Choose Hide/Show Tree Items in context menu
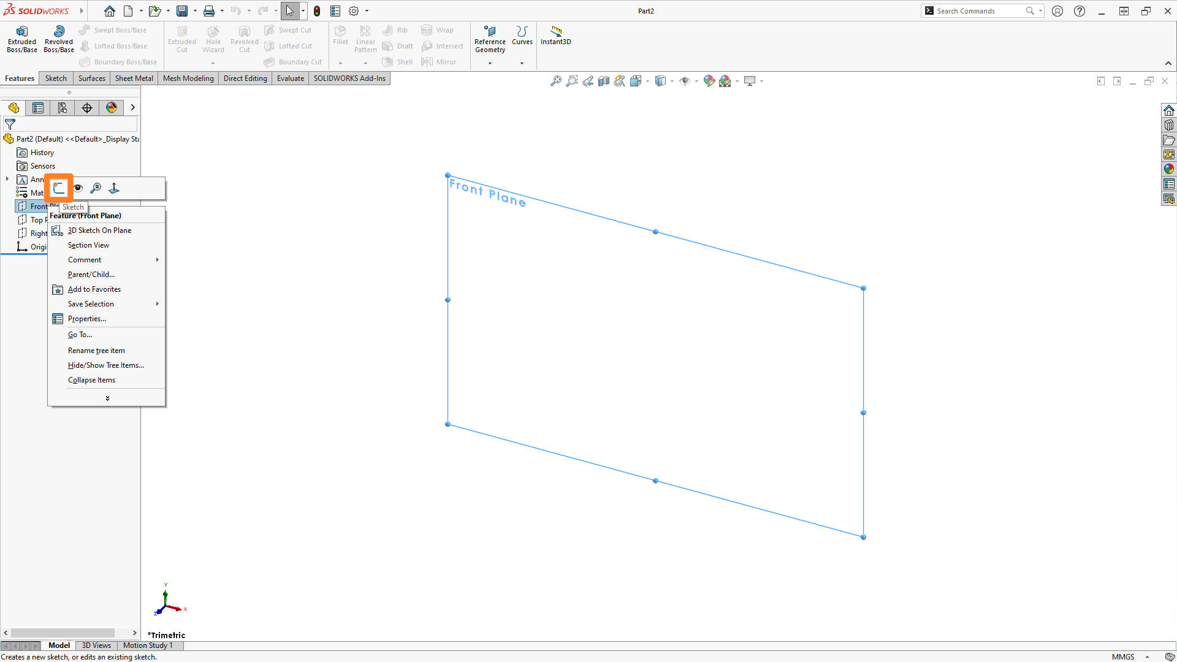 click(105, 365)
